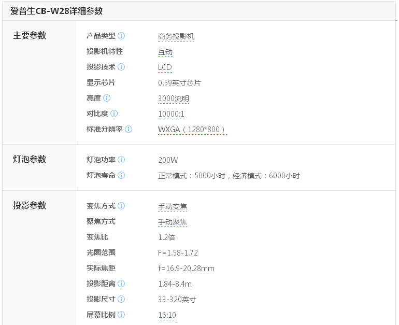Select the 聚焦方式 label
This screenshot has height=325, width=399.
coord(101,221)
